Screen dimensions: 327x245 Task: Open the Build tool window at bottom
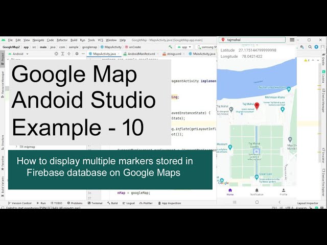click(x=112, y=203)
